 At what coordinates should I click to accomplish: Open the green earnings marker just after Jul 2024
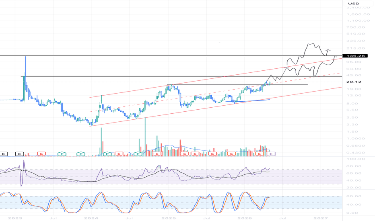pyautogui.click(x=138, y=154)
